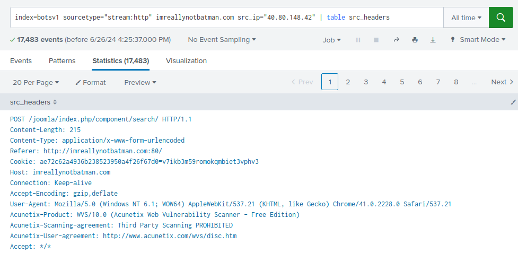
Task: Open the 20 Per Page selector
Action: pos(36,82)
